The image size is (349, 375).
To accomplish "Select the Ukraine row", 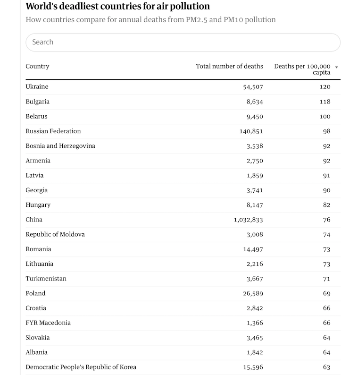I will [183, 87].
